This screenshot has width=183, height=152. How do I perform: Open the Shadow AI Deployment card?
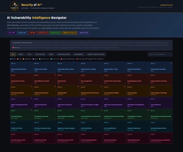(138, 126)
